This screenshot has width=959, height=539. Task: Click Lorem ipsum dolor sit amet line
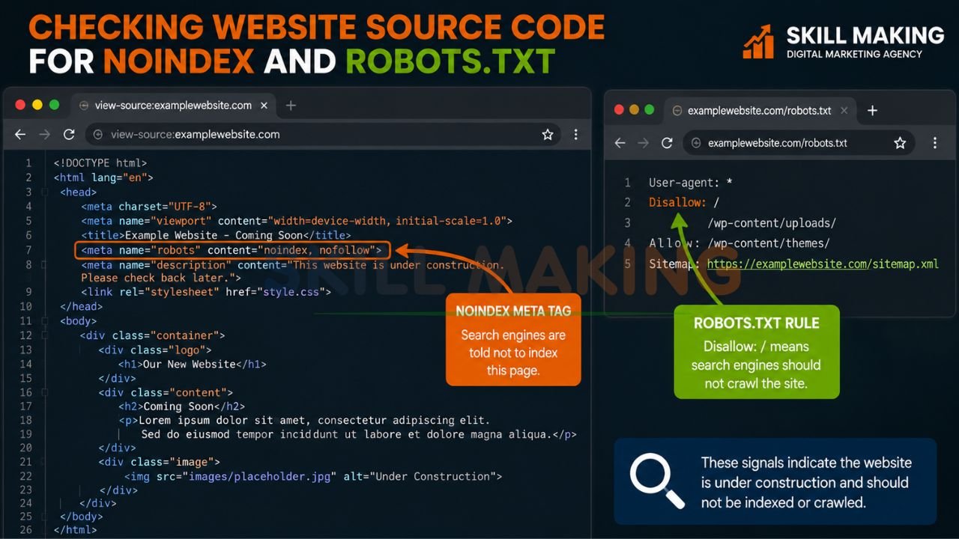click(303, 421)
